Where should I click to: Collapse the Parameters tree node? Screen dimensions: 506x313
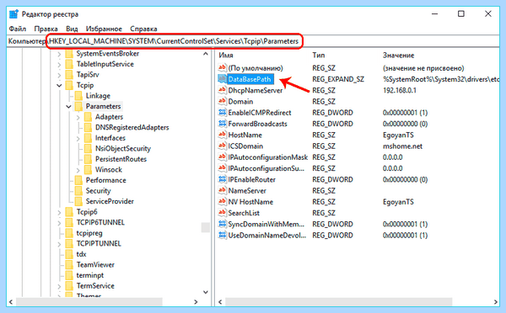(69, 107)
